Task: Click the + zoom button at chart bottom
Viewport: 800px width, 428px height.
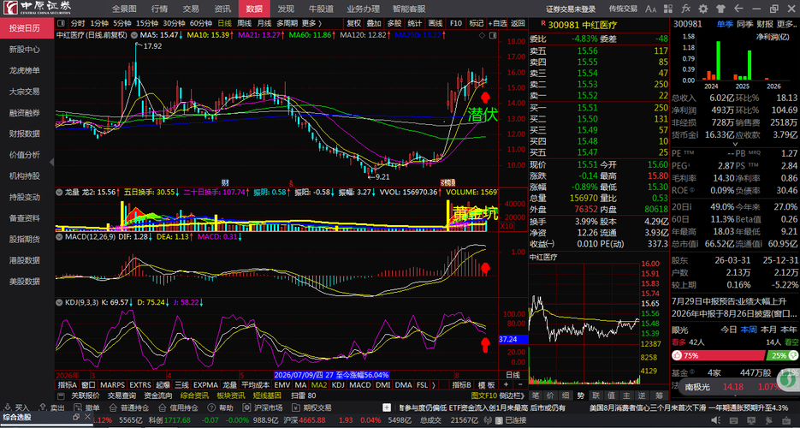Action: (507, 384)
